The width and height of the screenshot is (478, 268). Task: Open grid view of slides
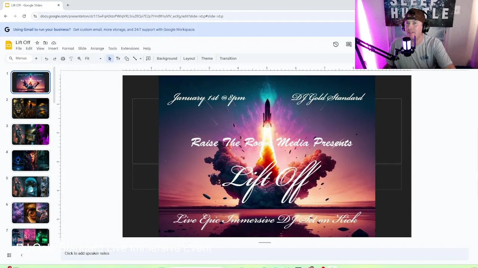(9, 255)
